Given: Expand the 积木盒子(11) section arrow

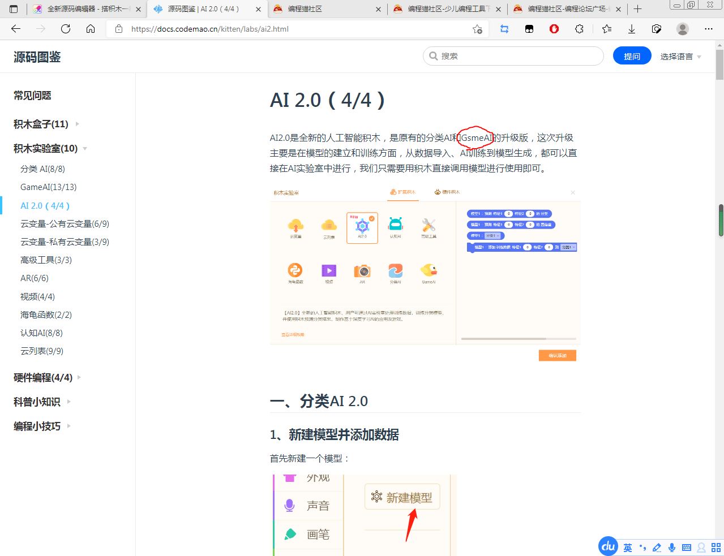Looking at the screenshot, I should 78,124.
